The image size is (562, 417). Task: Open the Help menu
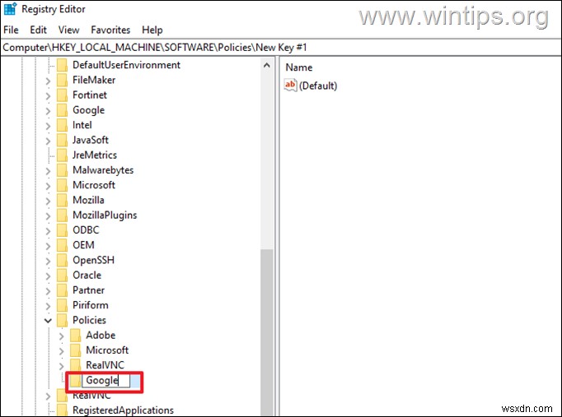click(x=152, y=30)
